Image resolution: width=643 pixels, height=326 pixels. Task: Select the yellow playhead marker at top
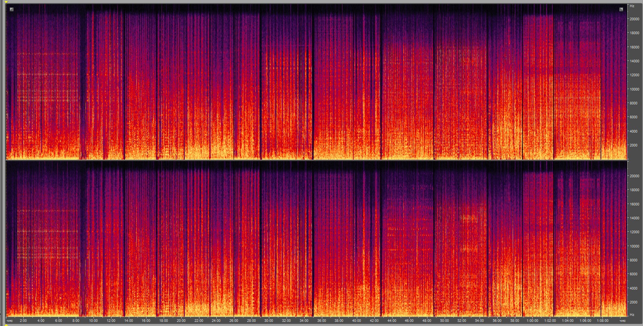[6, 2]
